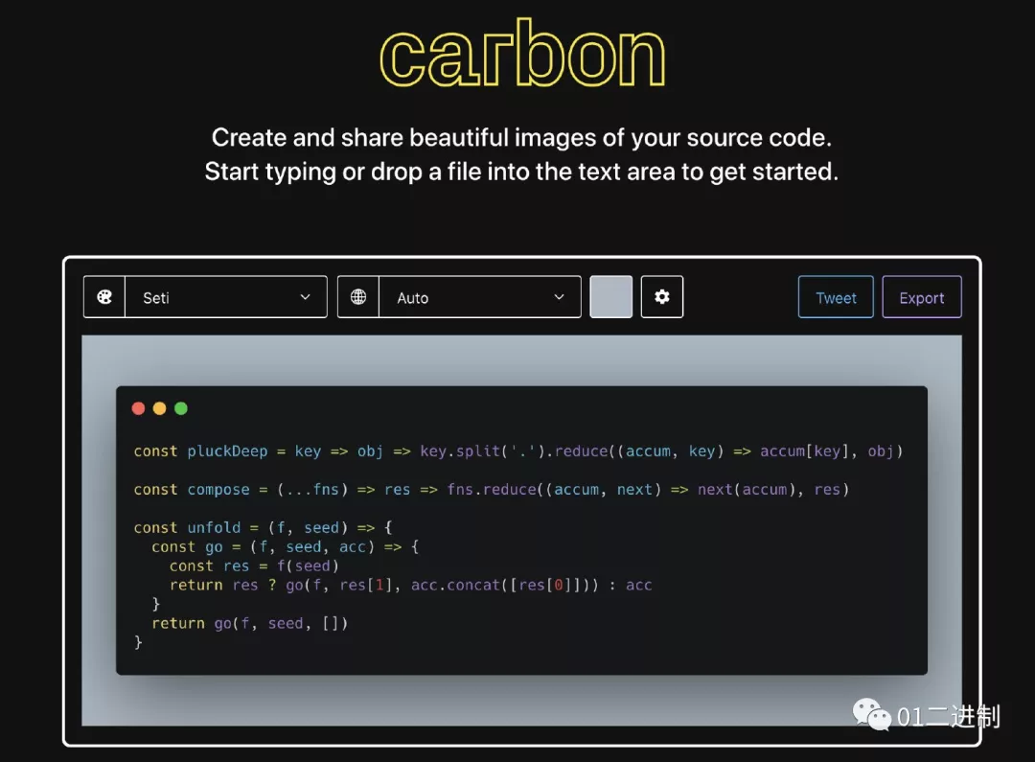Click in the 'const unfold' code line
This screenshot has height=762, width=1035.
pos(263,527)
